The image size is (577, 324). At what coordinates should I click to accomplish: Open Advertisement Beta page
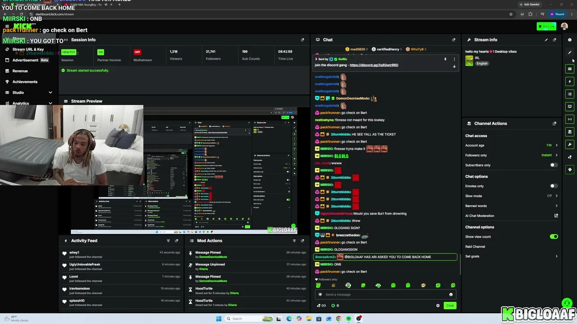pyautogui.click(x=28, y=60)
